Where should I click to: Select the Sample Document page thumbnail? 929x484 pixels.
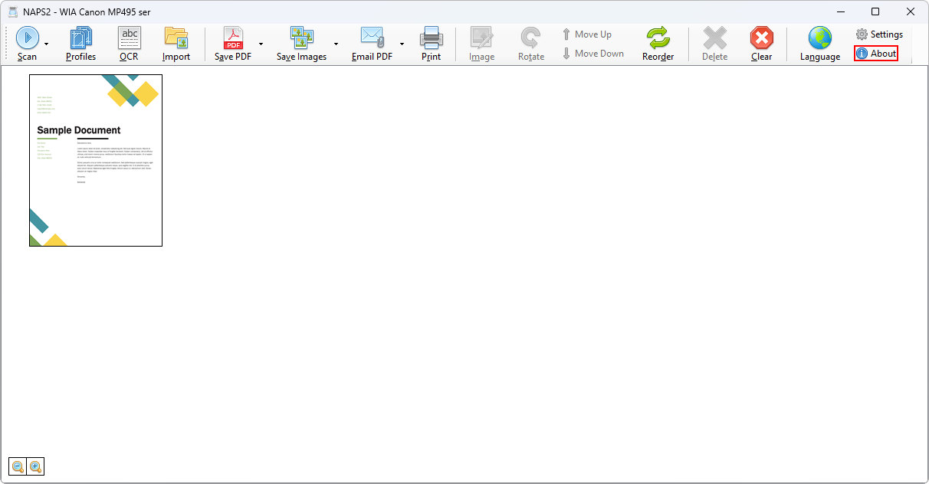(96, 161)
